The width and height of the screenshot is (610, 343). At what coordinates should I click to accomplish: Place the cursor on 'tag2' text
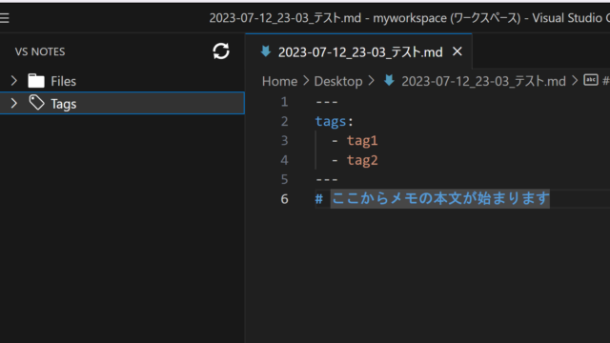362,160
